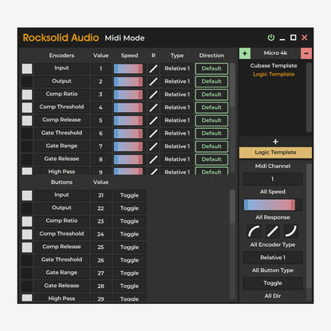Viewport: 331px width, 331px height.
Task: Toggle the checkbox beside Gate Threshold encoder
Action: pos(27,134)
